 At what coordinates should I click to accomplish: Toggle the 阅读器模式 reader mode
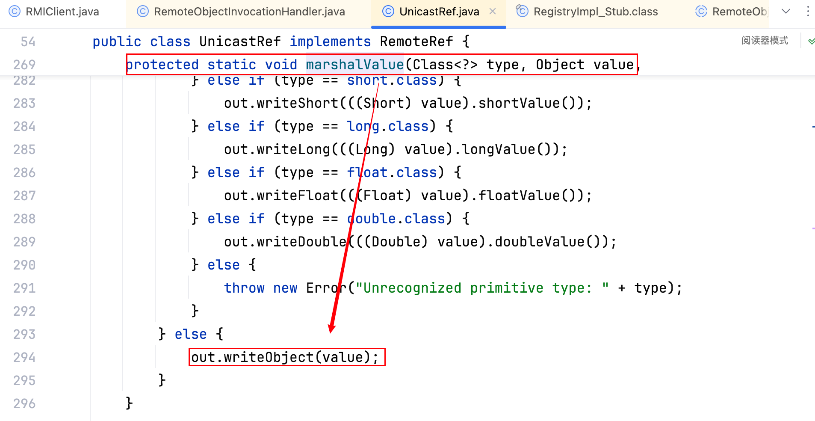pyautogui.click(x=765, y=41)
